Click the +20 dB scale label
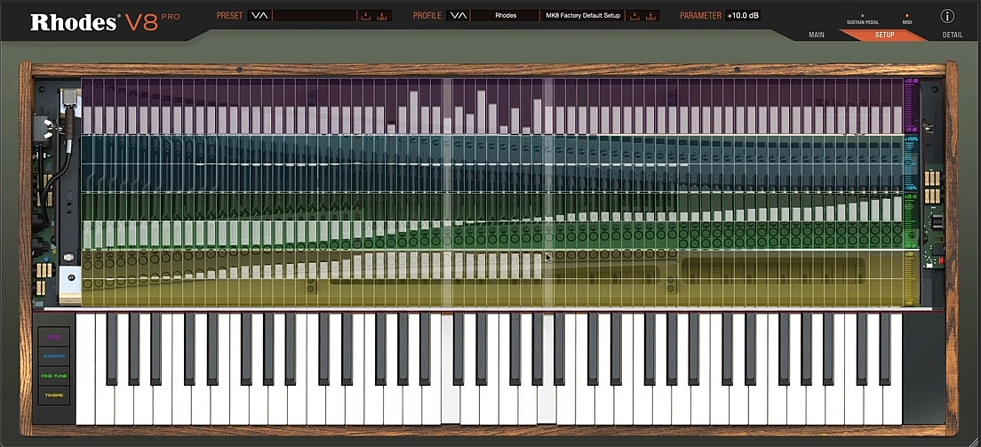The width and height of the screenshot is (981, 447). (912, 80)
